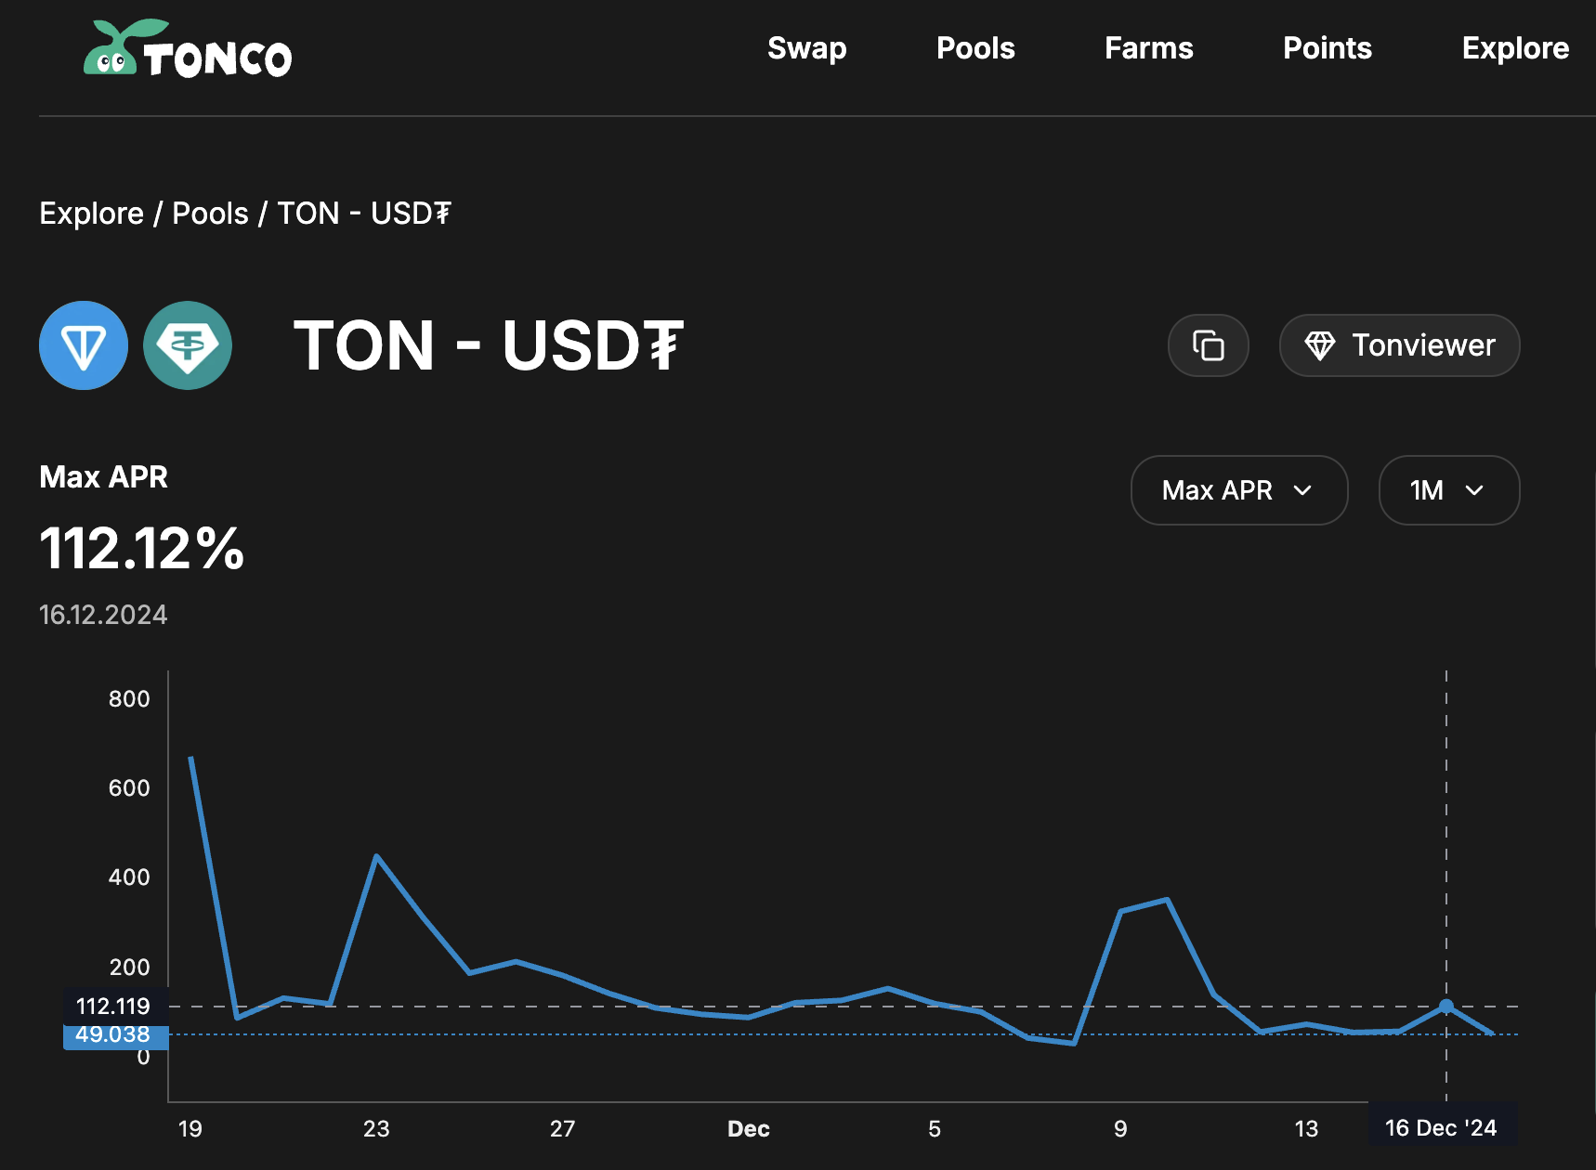
Task: Copy the pool address
Action: pos(1208,345)
